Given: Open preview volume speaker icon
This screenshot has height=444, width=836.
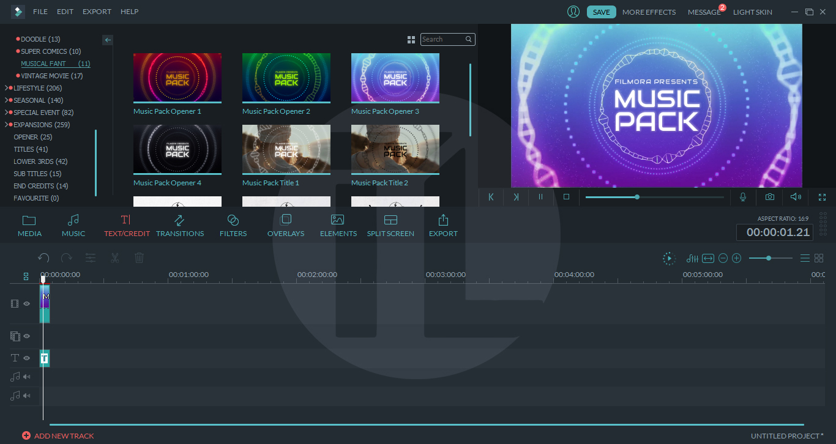Looking at the screenshot, I should 796,197.
